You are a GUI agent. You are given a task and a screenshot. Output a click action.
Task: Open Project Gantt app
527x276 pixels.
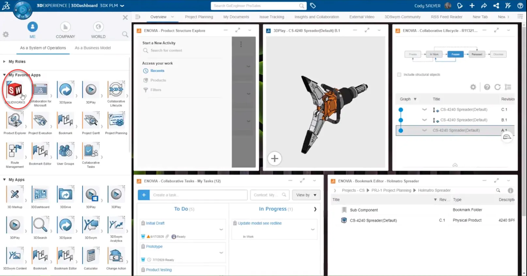[x=91, y=120]
